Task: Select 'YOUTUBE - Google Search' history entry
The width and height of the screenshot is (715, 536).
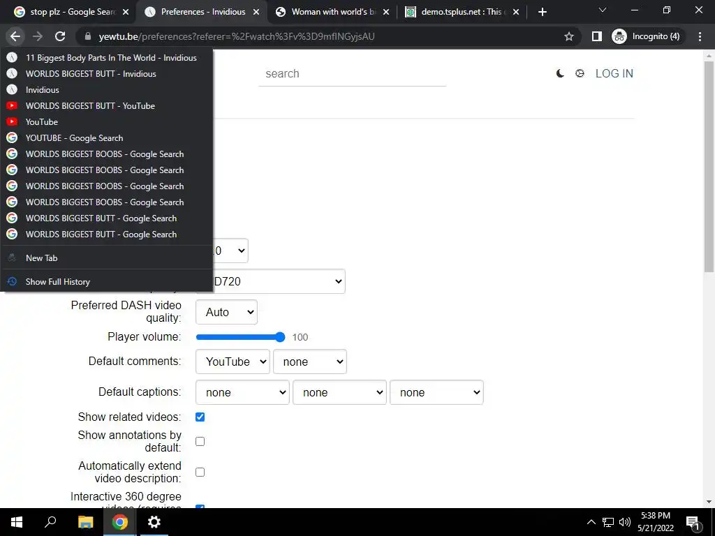Action: click(x=107, y=137)
